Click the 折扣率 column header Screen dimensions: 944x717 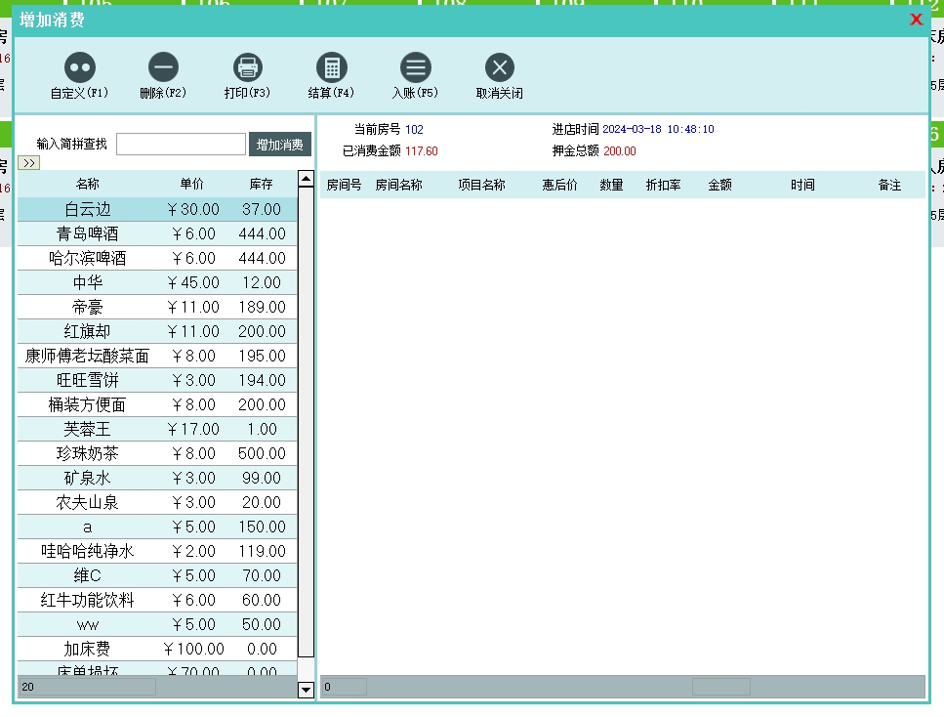(x=663, y=185)
